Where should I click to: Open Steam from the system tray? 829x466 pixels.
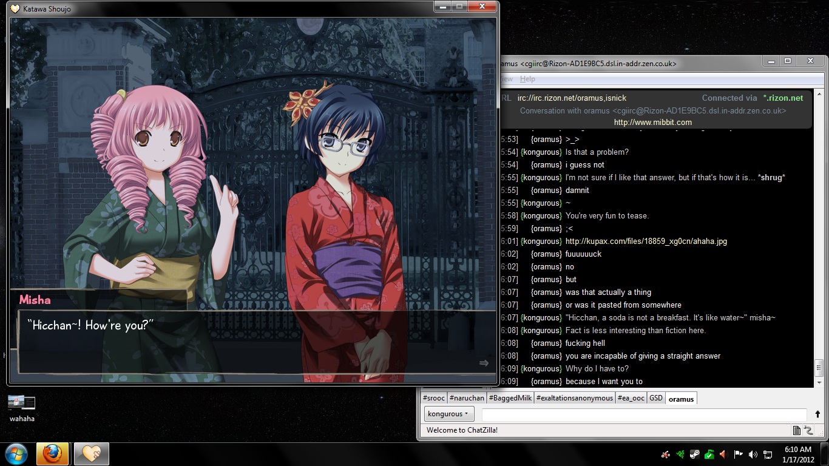pos(695,454)
